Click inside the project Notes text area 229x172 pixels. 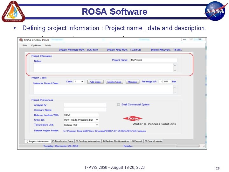click(x=103, y=68)
